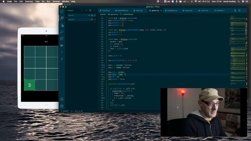Toggle Match Case in Search field

coord(89,15)
